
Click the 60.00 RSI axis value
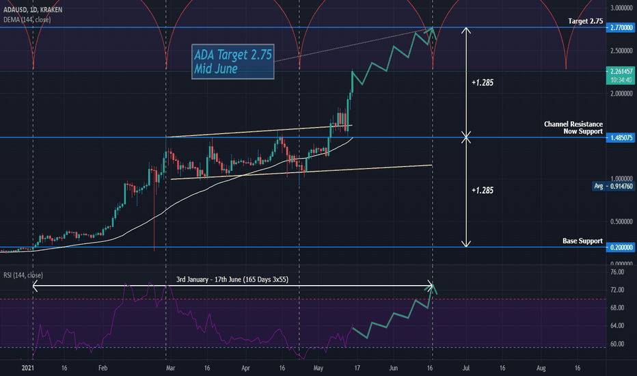[x=617, y=344]
